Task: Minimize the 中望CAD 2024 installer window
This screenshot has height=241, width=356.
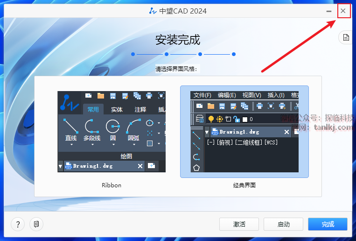Action: coord(329,11)
